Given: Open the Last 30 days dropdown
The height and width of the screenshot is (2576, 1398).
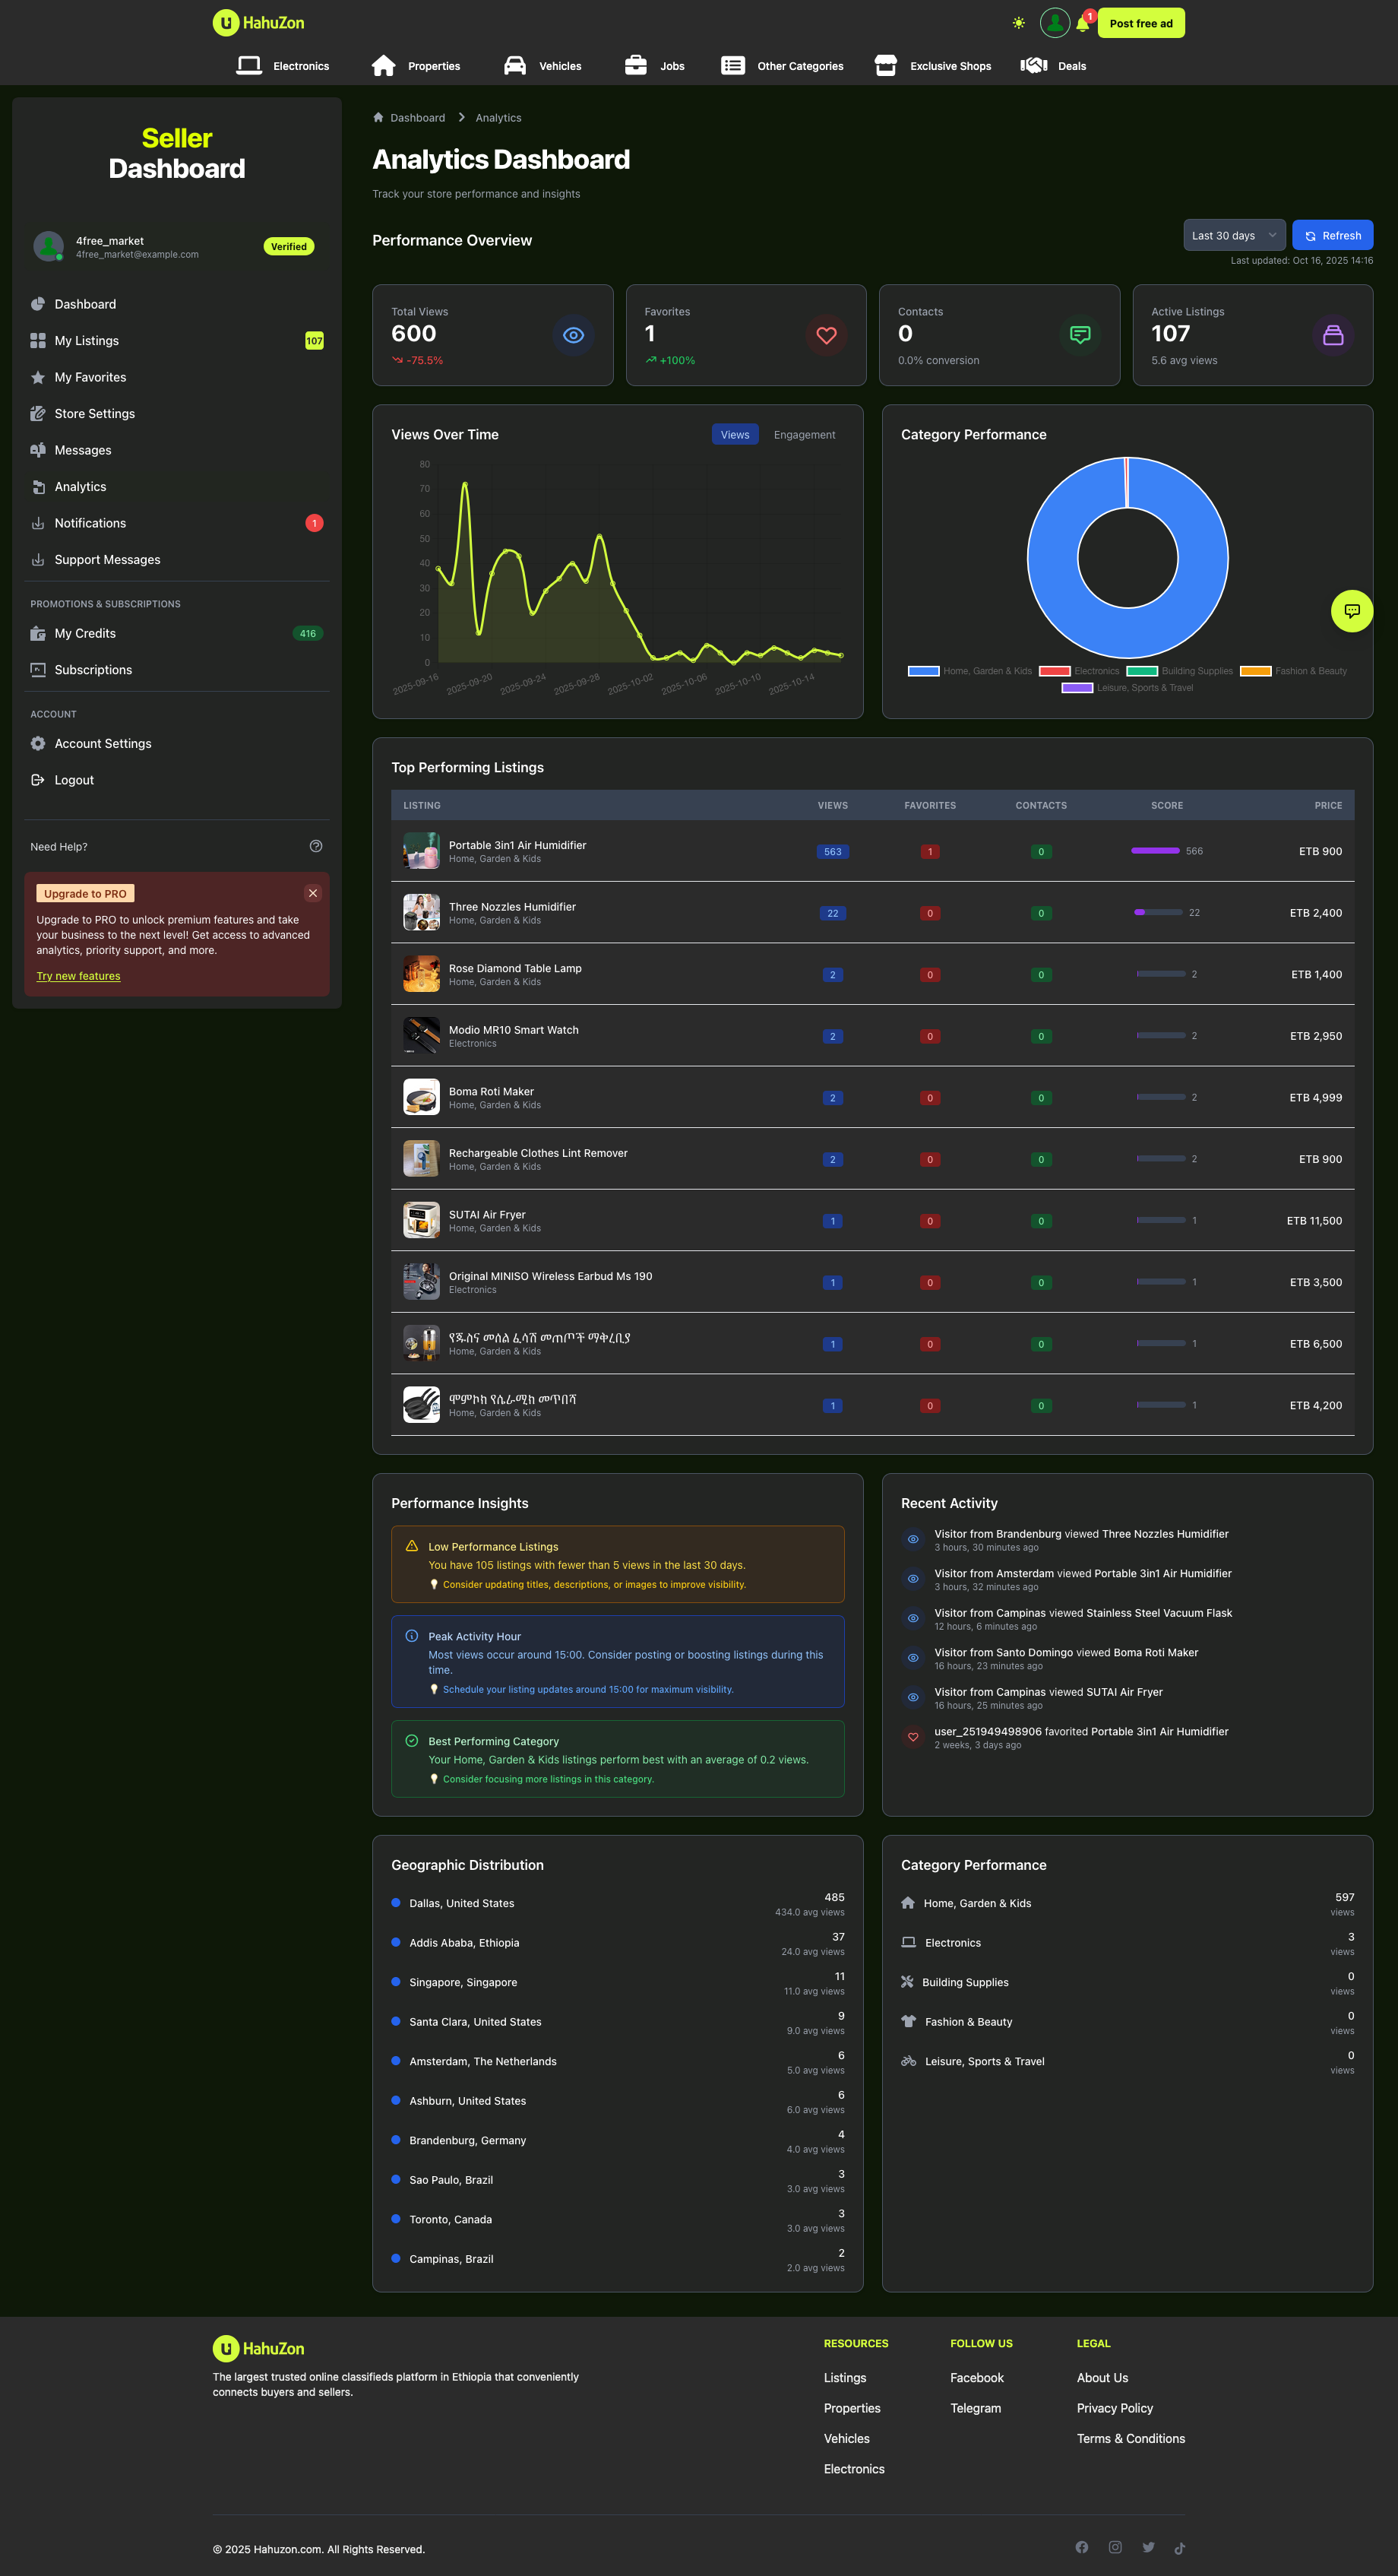Looking at the screenshot, I should 1233,236.
